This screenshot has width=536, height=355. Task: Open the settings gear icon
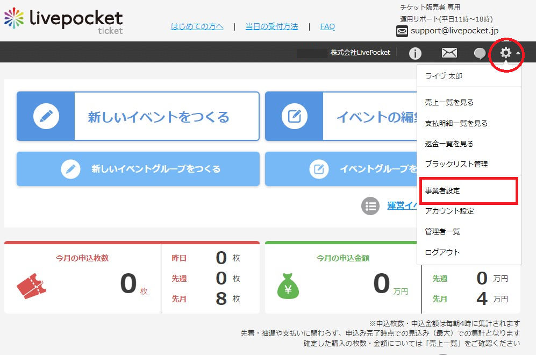pyautogui.click(x=506, y=53)
